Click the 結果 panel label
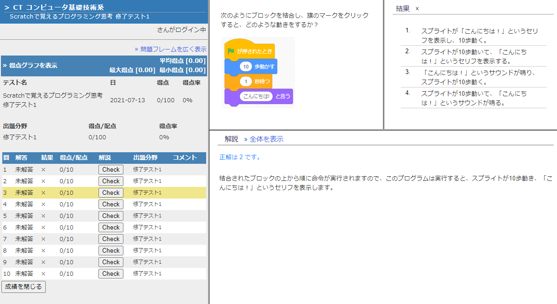The image size is (557, 304). click(403, 8)
